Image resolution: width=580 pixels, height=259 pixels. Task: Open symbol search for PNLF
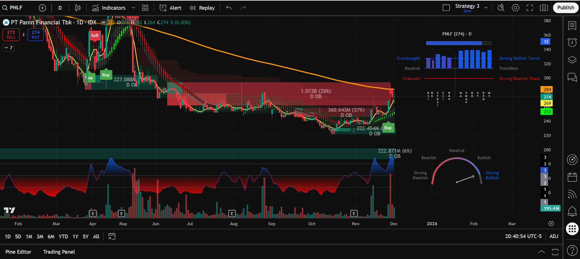13,8
